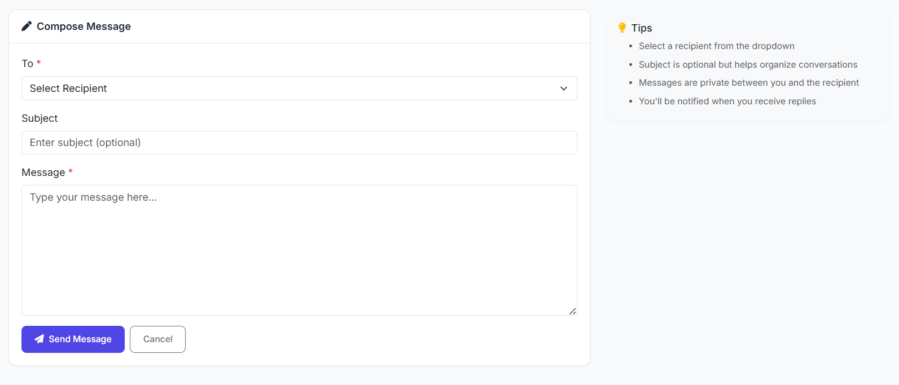Click the tip about reply notifications
This screenshot has width=899, height=385.
[727, 101]
